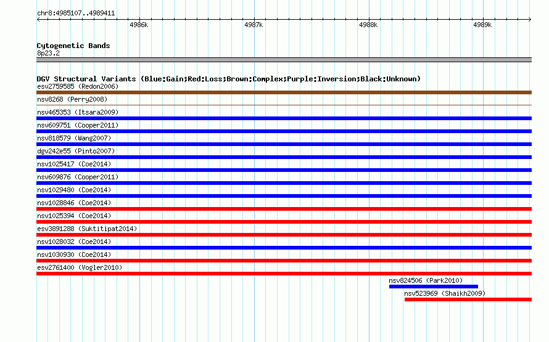Click the gray 8p23.2 cytogenetic band bar

(284, 60)
